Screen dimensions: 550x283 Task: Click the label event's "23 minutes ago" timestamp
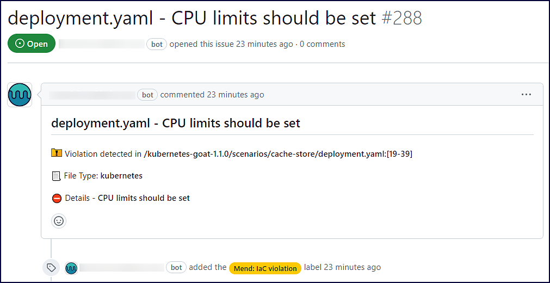[x=353, y=267]
